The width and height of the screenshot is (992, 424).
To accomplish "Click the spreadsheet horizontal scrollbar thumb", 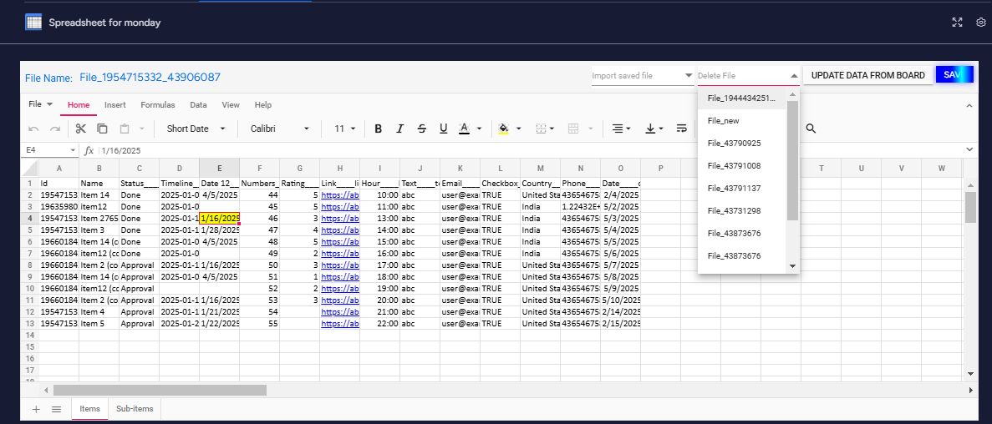I will coord(160,391).
